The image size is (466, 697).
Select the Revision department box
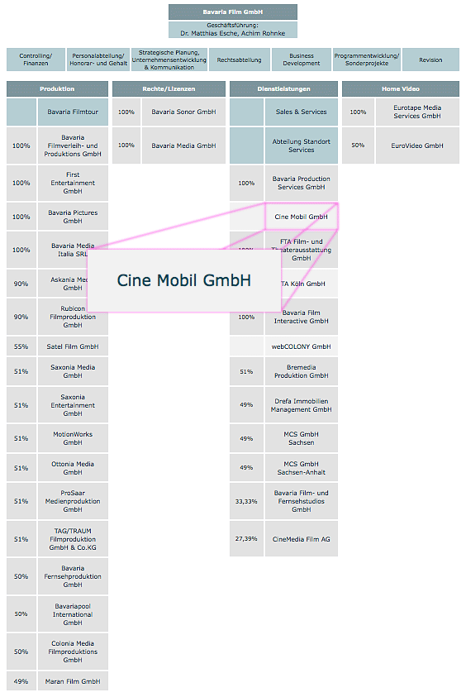[x=430, y=60]
